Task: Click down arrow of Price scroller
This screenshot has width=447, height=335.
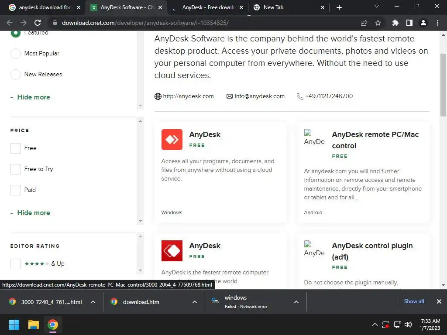Action: pyautogui.click(x=140, y=221)
